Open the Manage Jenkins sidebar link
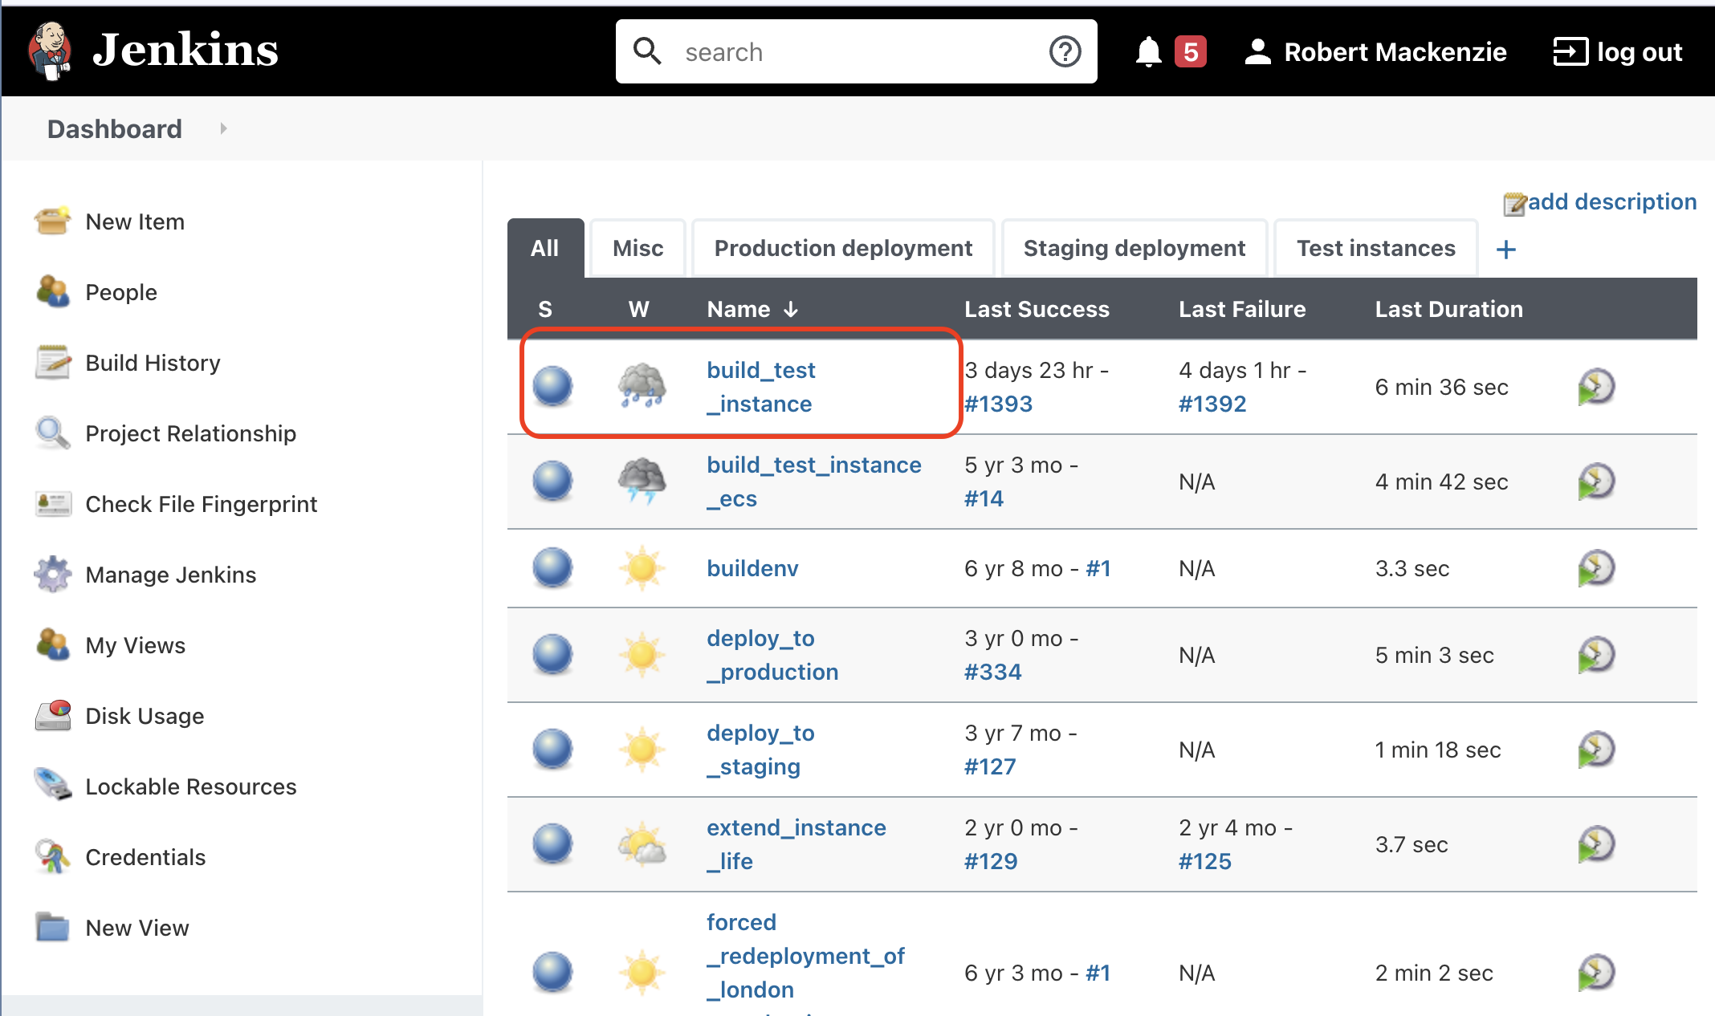Viewport: 1715px width, 1016px height. click(x=171, y=575)
